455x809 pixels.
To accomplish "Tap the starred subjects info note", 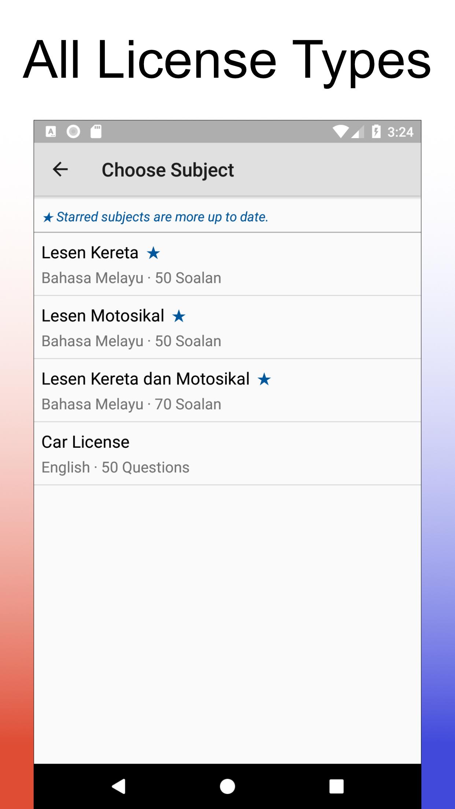I will click(x=155, y=217).
